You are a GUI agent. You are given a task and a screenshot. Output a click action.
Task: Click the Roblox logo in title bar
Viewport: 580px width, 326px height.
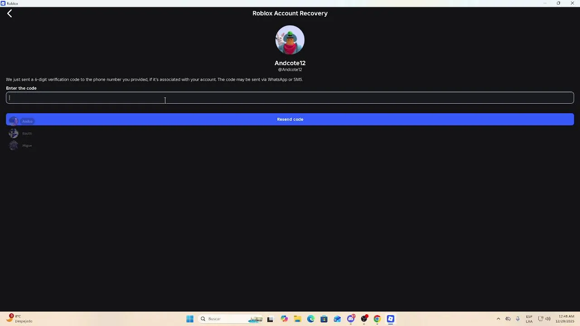tap(3, 3)
